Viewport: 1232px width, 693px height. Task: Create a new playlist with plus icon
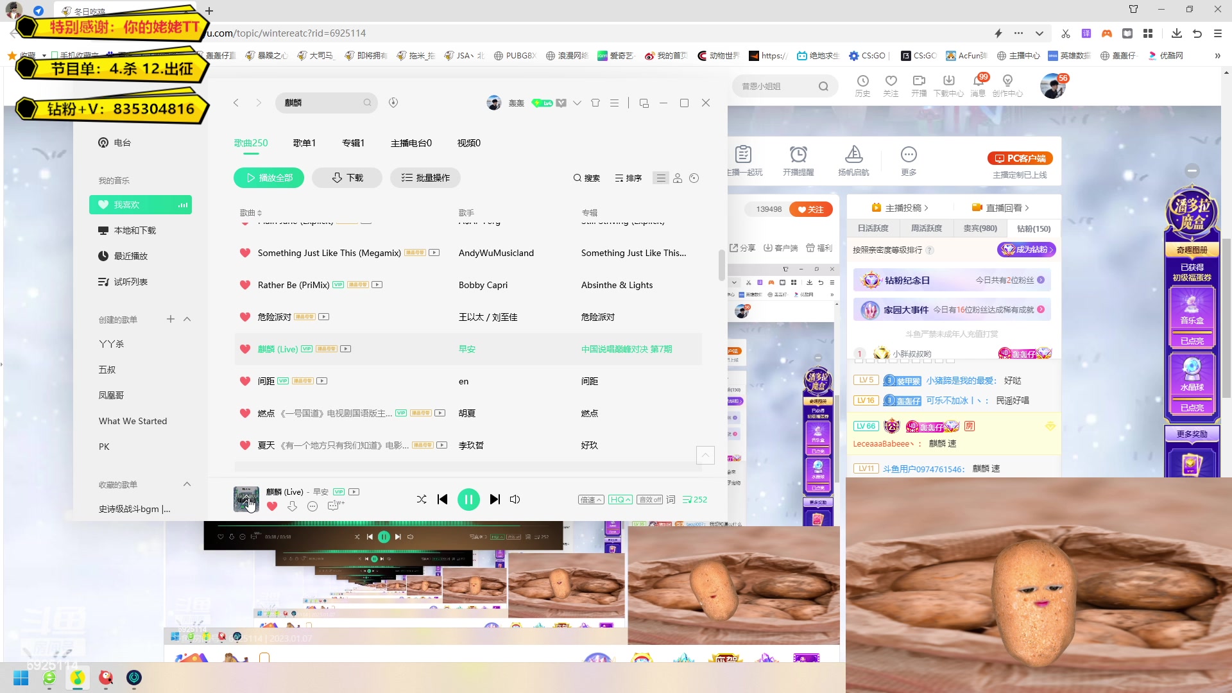[171, 319]
